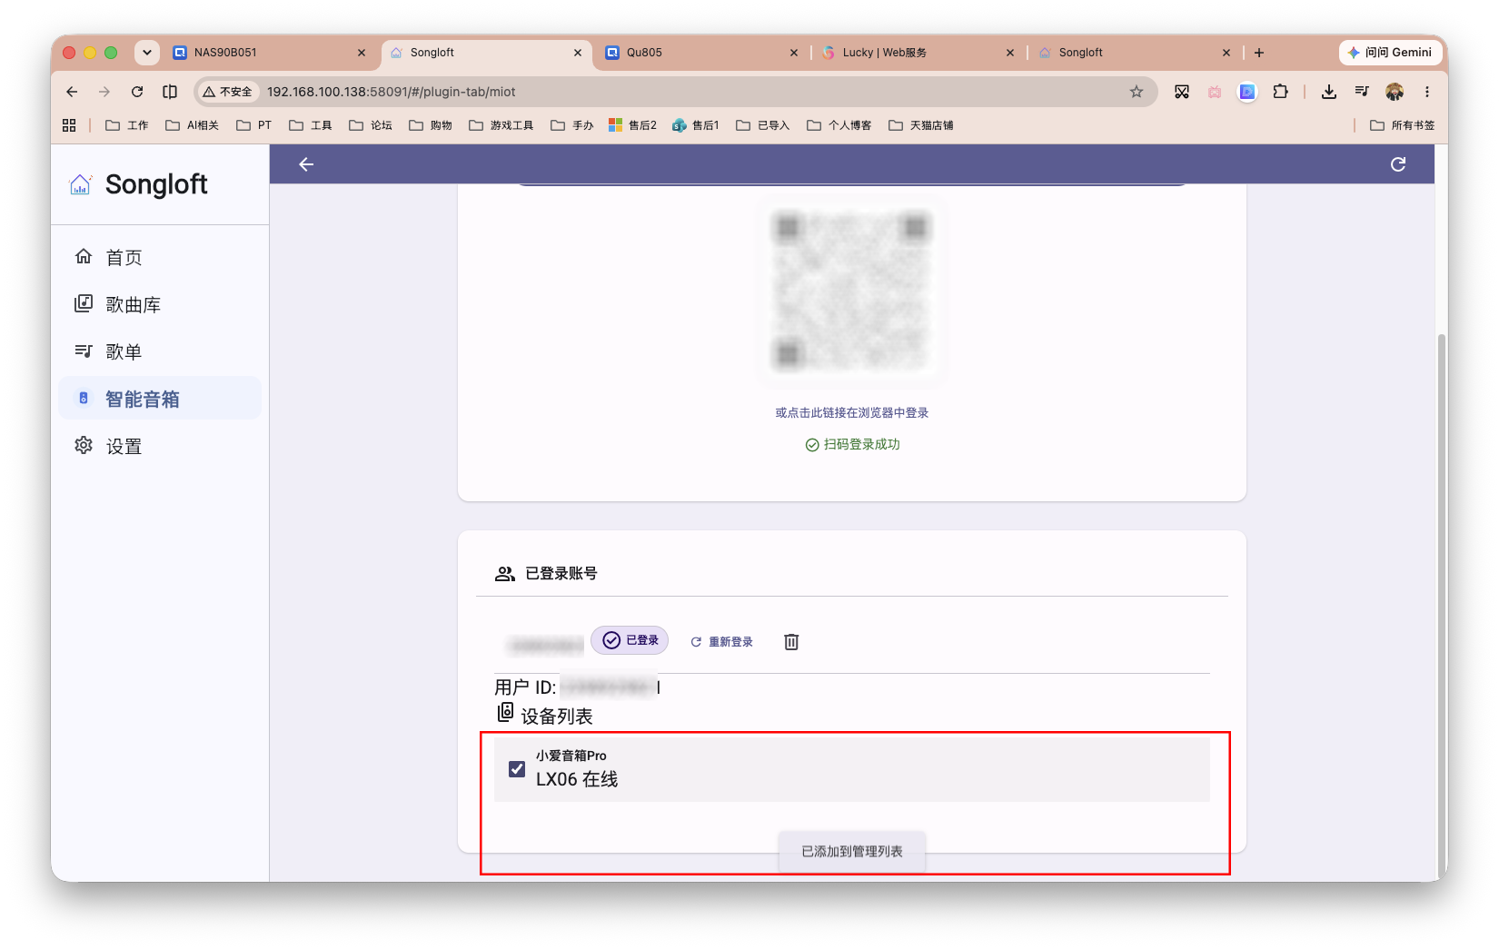Close the Qu805 tab

coord(794,53)
